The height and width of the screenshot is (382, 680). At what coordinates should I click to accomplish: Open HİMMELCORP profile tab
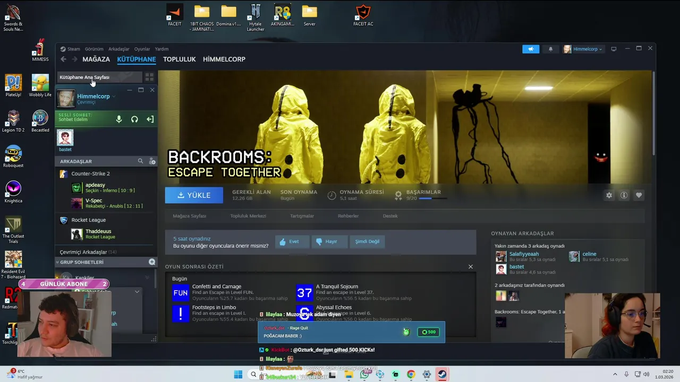click(x=224, y=59)
